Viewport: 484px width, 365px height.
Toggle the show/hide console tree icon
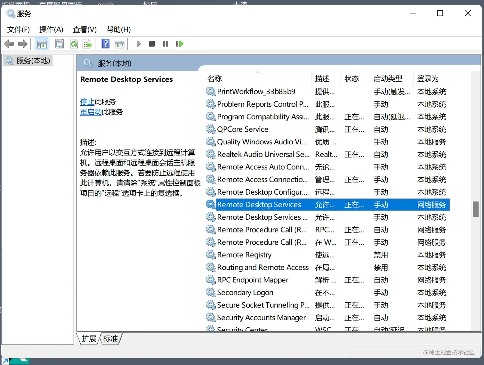coord(42,44)
